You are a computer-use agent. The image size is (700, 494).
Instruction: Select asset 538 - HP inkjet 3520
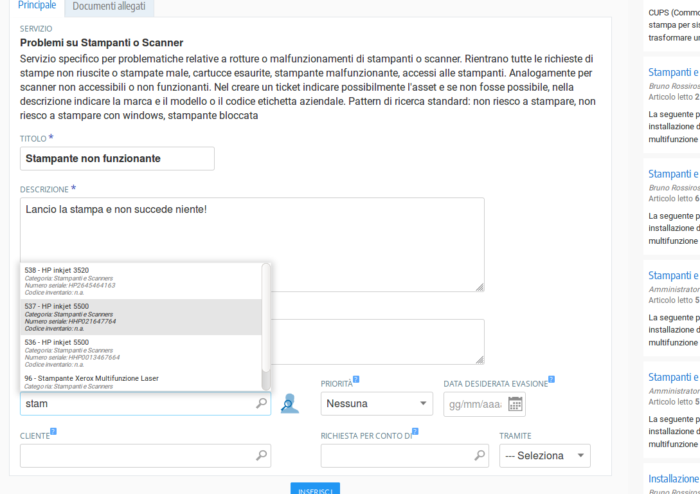click(x=141, y=281)
